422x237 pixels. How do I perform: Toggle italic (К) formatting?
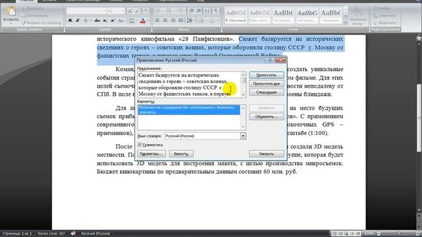(78, 20)
